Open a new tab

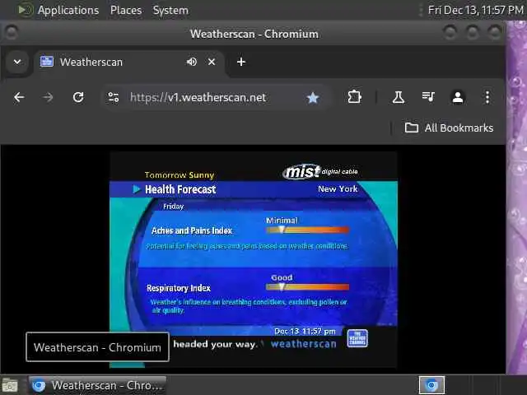pyautogui.click(x=241, y=62)
